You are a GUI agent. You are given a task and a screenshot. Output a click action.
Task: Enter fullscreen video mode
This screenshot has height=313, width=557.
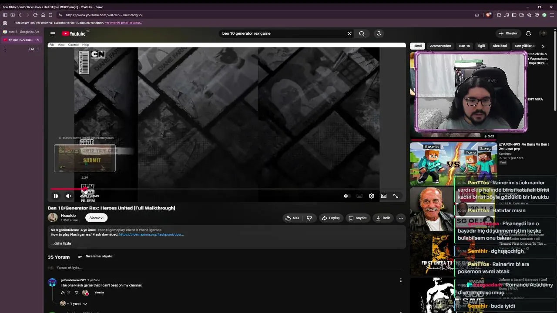396,196
